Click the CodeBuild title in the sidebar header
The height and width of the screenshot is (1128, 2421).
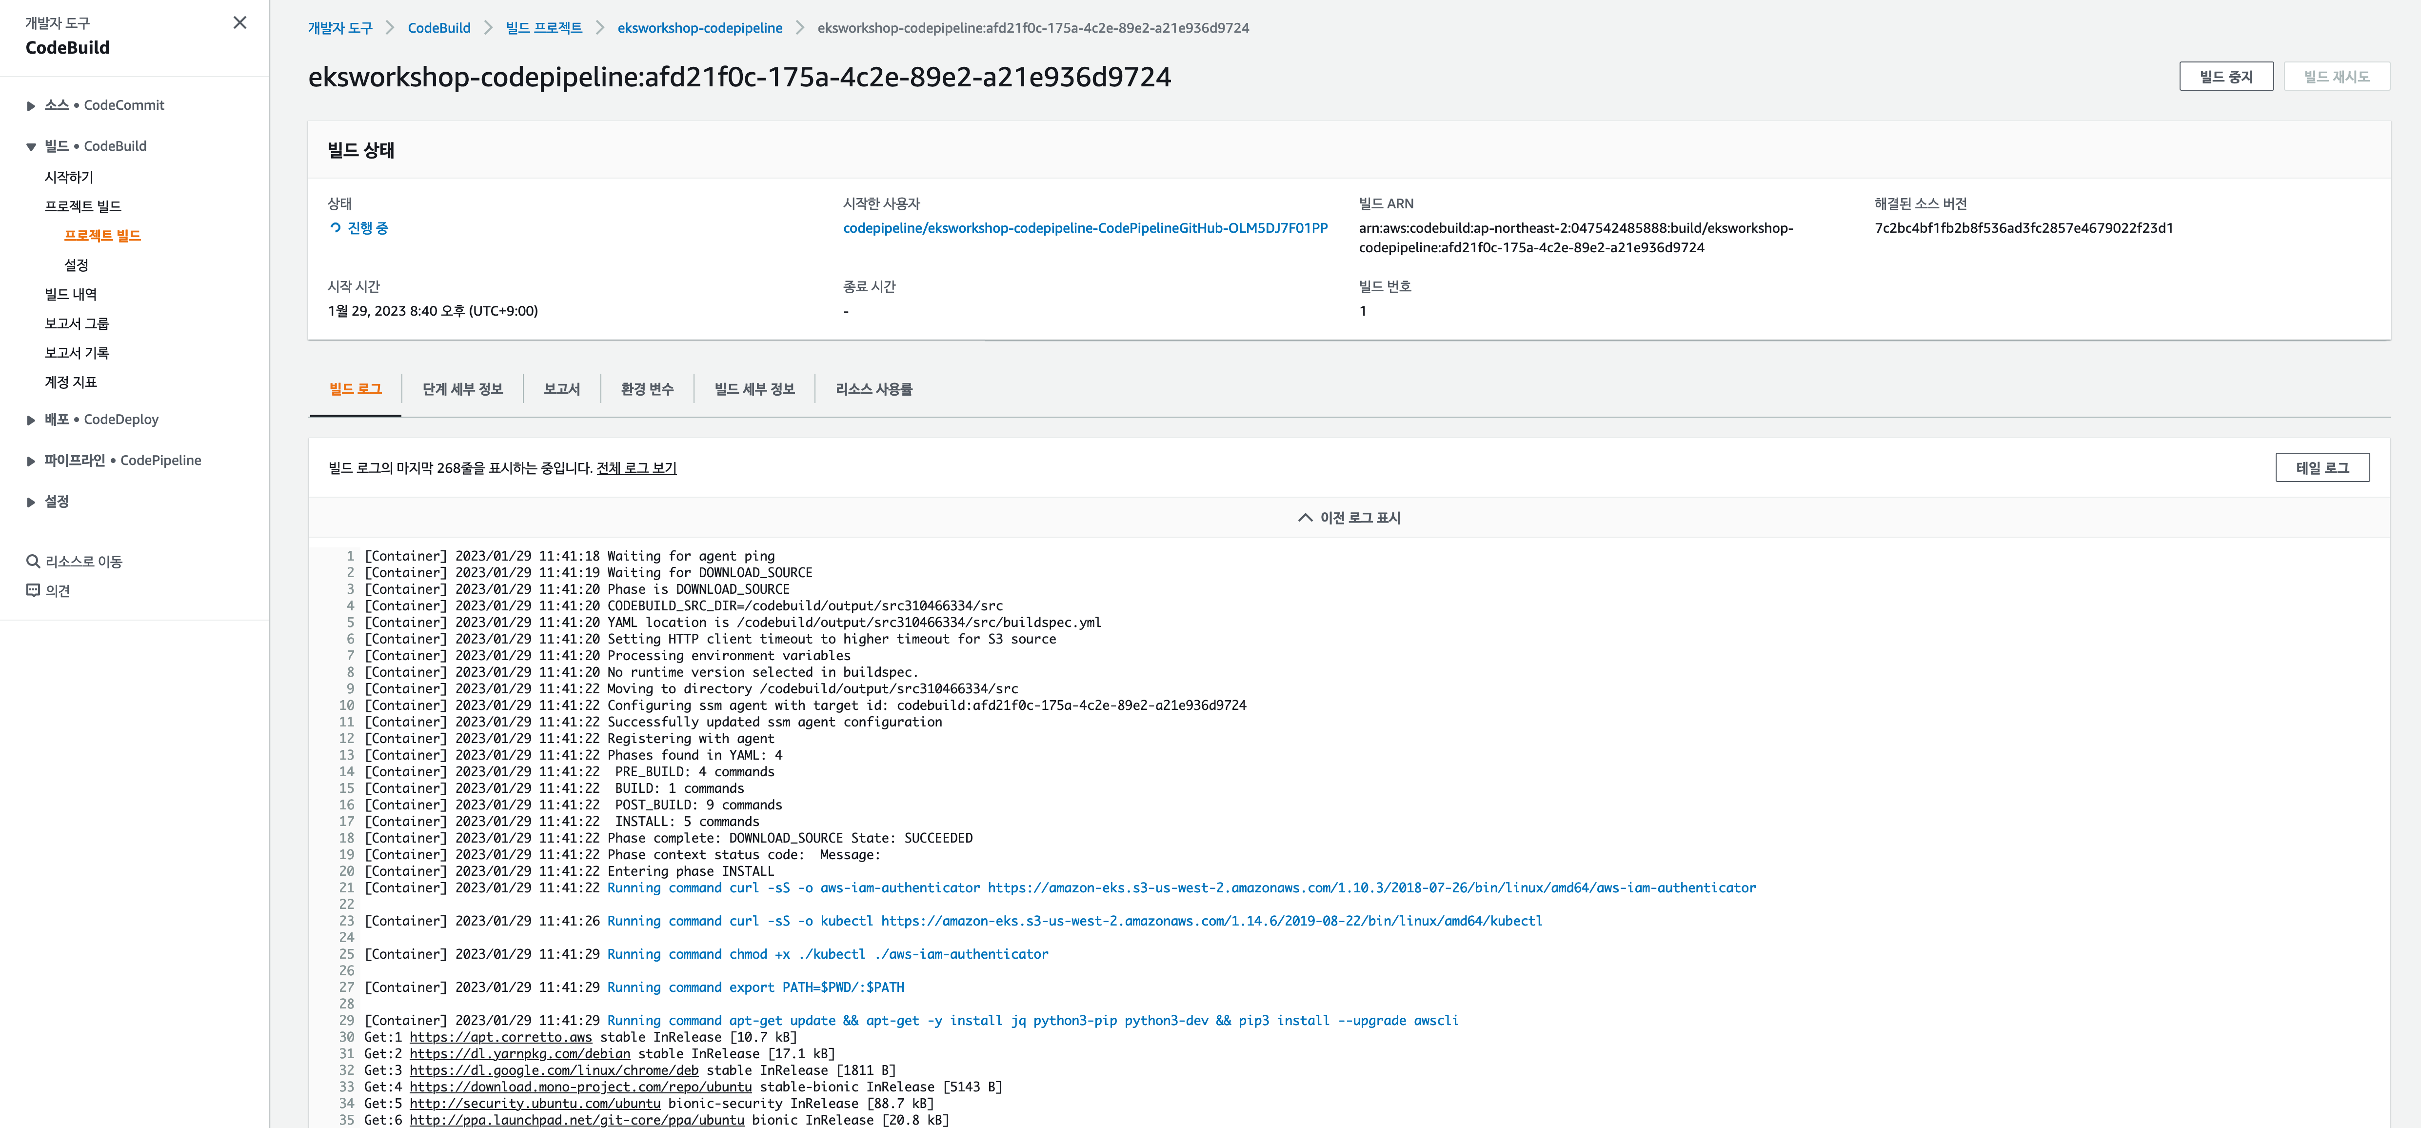coord(68,48)
